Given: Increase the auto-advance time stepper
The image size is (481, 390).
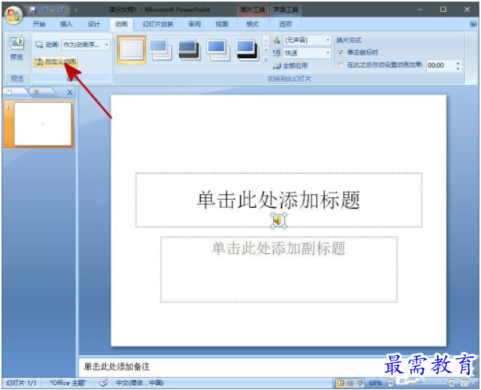Looking at the screenshot, I should coord(458,63).
